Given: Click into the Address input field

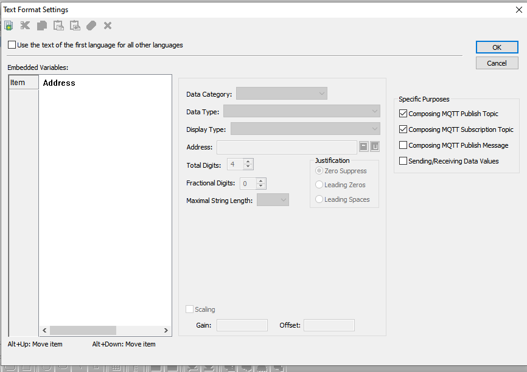Looking at the screenshot, I should pos(287,147).
